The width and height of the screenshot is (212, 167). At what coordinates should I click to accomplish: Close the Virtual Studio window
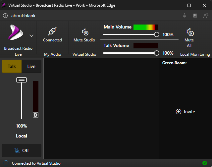coord(204,5)
